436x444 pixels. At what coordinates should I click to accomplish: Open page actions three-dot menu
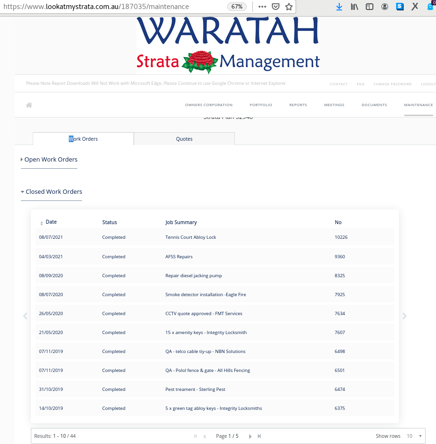point(262,7)
